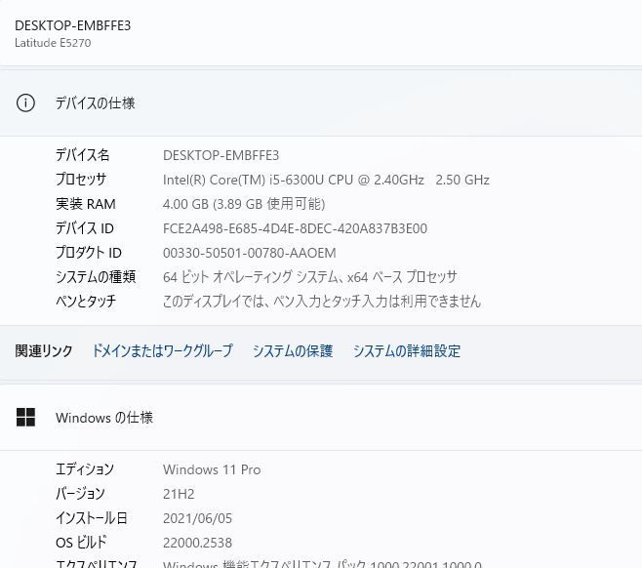Screen dimensions: 642x568
Task: Open システムの保護 link
Action: tap(293, 351)
